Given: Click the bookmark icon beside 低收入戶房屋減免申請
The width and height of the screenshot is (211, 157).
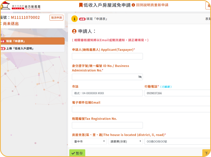Looking at the screenshot, I should 81,5.
